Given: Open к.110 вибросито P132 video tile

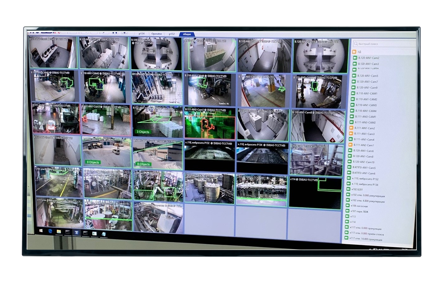Looking at the screenshot, I should click(210, 156).
